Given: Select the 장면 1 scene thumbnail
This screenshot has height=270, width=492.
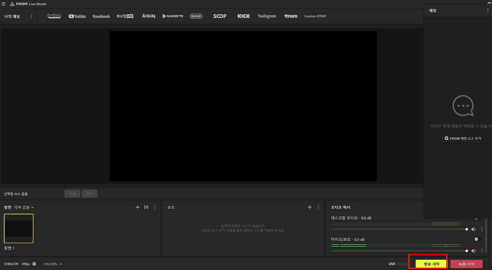Looking at the screenshot, I should pyautogui.click(x=19, y=229).
